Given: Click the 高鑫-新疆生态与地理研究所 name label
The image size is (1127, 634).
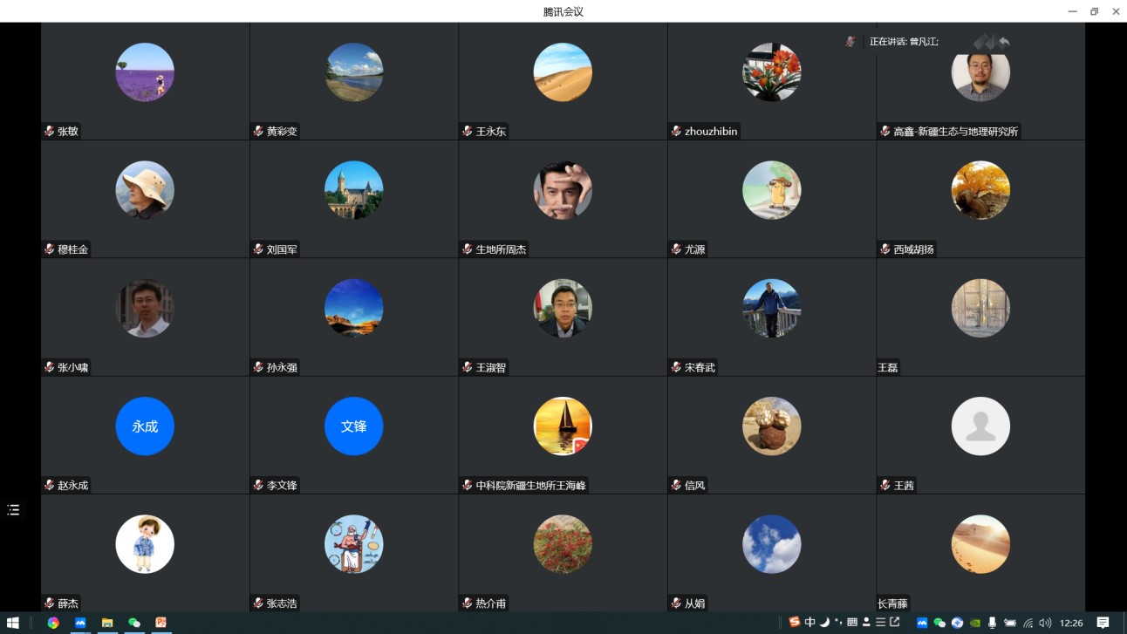Looking at the screenshot, I should tap(955, 132).
